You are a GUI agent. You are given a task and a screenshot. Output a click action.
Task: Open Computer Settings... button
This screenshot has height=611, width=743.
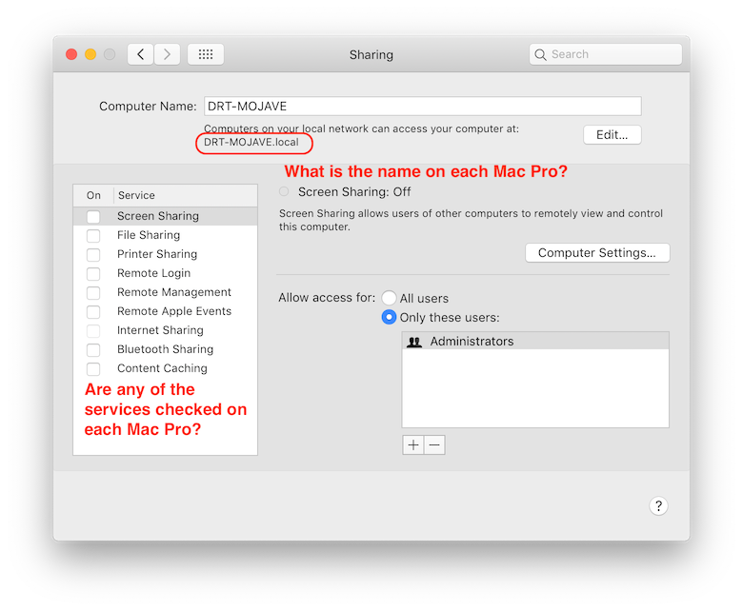597,253
